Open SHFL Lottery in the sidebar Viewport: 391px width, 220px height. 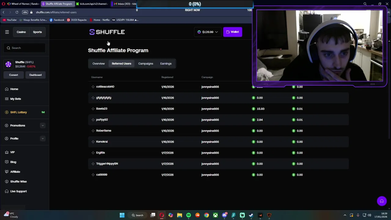(18, 112)
